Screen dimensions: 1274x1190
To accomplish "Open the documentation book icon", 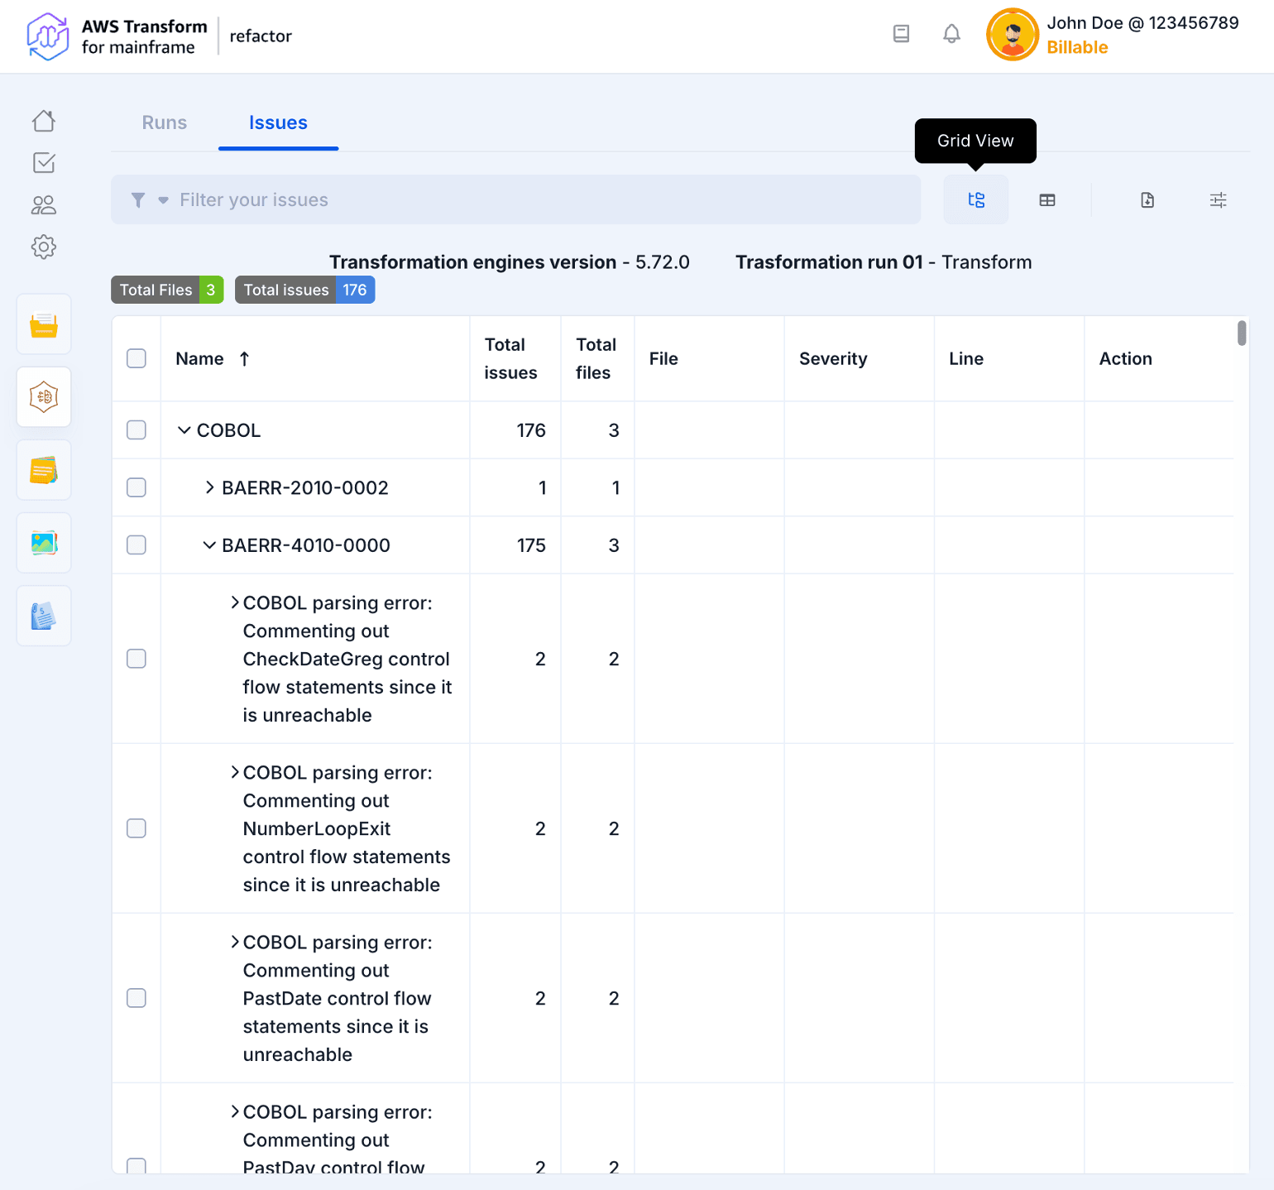I will point(901,34).
